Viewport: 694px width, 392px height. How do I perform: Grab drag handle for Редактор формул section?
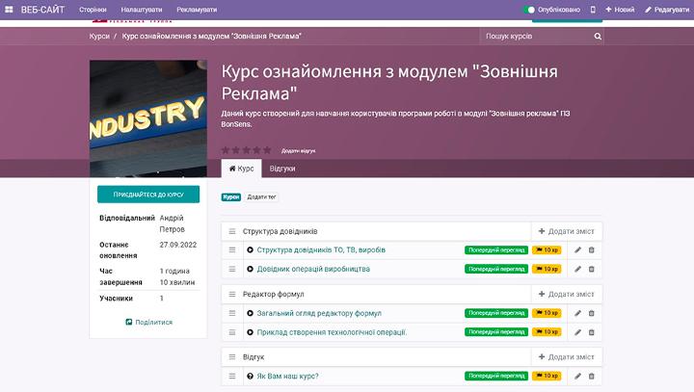click(x=232, y=294)
